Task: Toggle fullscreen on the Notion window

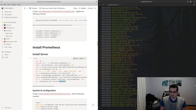Action: [x=96, y=2]
